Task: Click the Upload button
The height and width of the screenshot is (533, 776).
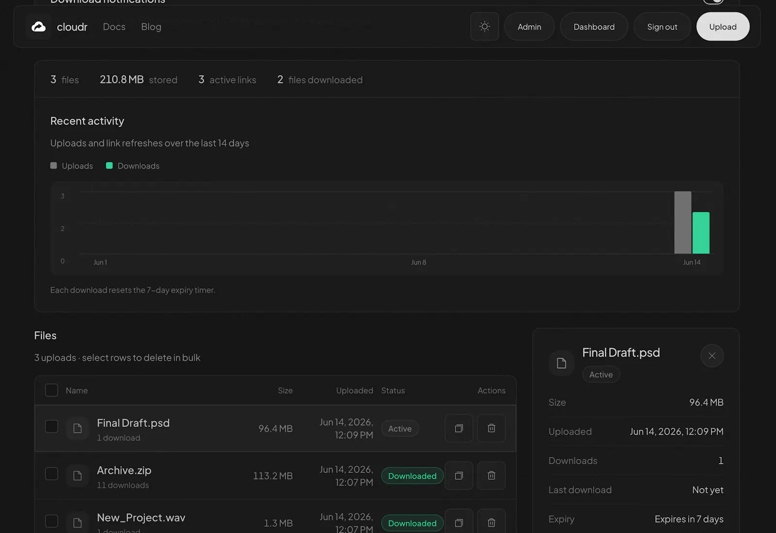Action: (723, 27)
